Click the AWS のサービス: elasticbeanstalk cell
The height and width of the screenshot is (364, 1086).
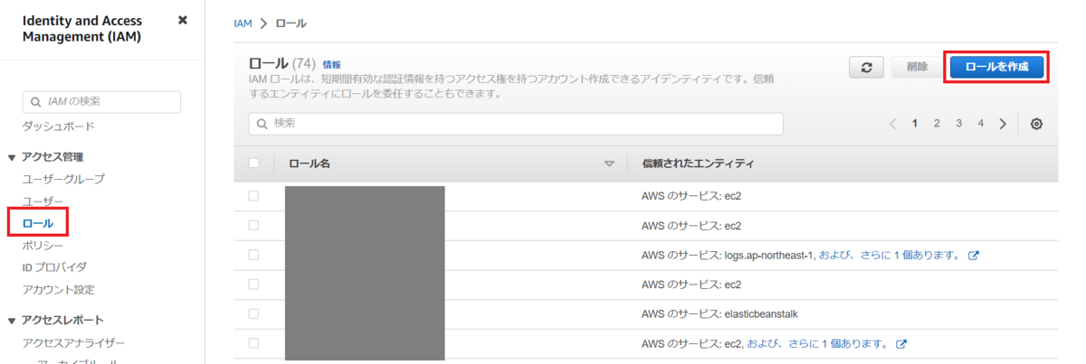click(719, 313)
